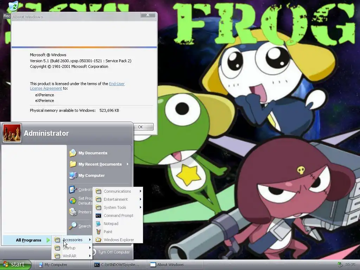This screenshot has width=360, height=270.
Task: Switch to About Windows taskbar button
Action: [x=175, y=265]
